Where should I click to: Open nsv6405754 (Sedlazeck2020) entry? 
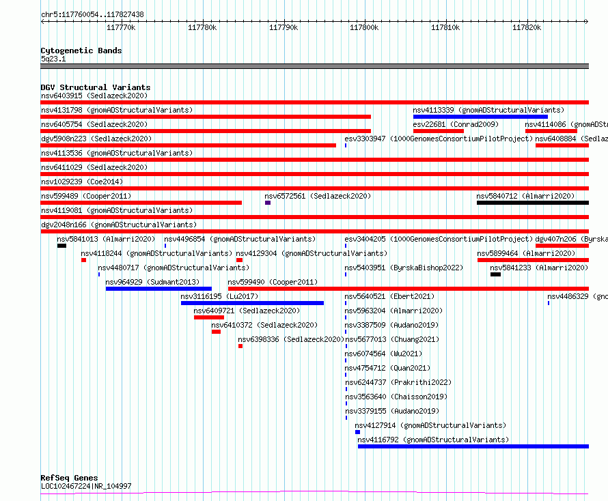point(94,124)
